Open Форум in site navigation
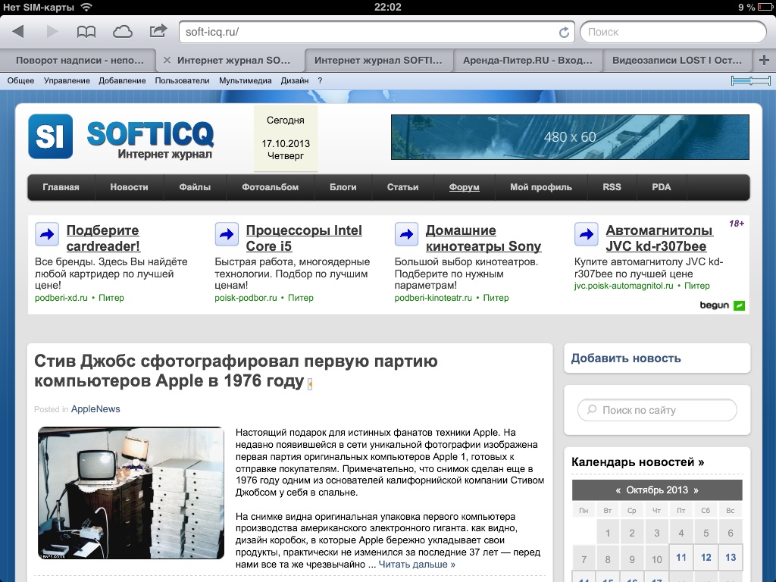The height and width of the screenshot is (582, 776). (x=465, y=187)
